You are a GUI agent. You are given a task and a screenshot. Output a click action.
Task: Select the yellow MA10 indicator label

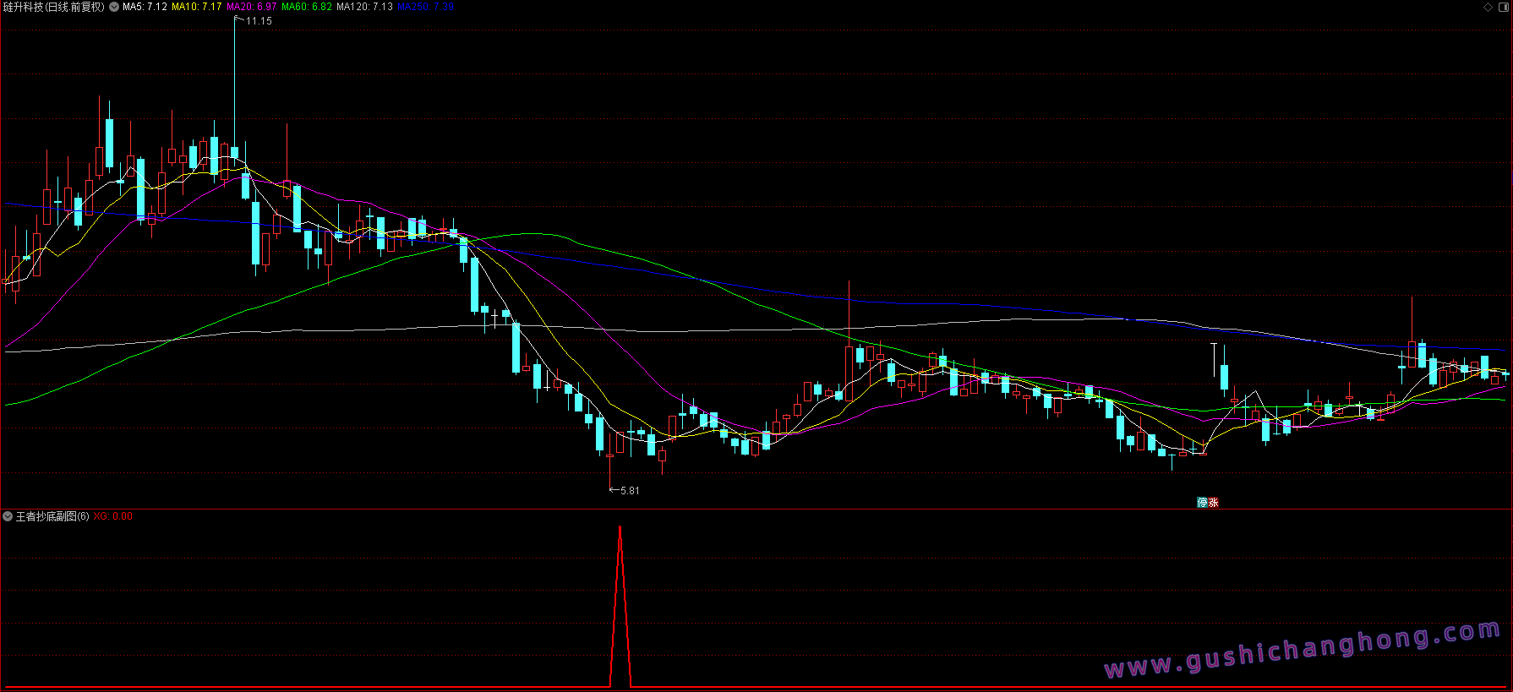tap(196, 7)
